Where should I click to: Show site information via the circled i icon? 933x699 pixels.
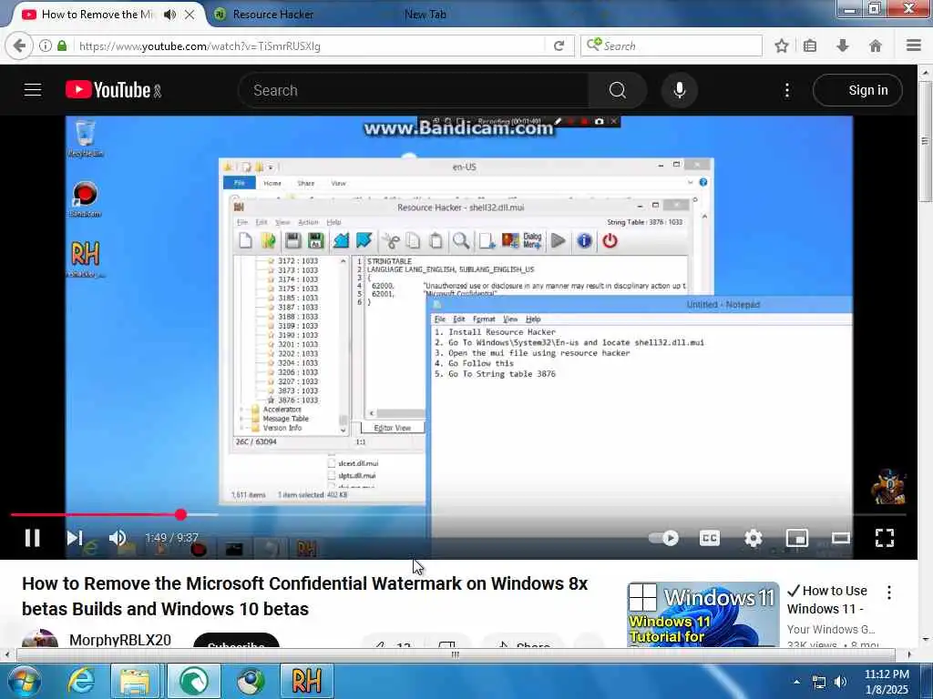(46, 46)
